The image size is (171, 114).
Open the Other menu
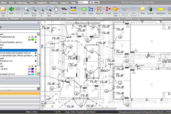(4, 3)
